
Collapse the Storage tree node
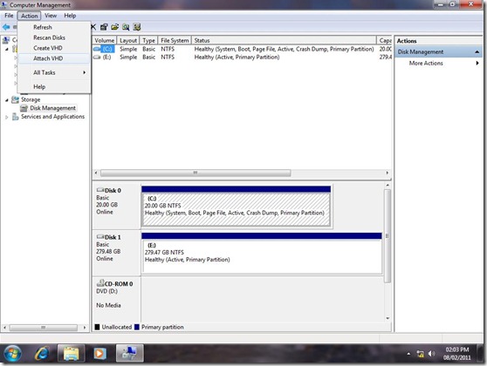(7, 100)
